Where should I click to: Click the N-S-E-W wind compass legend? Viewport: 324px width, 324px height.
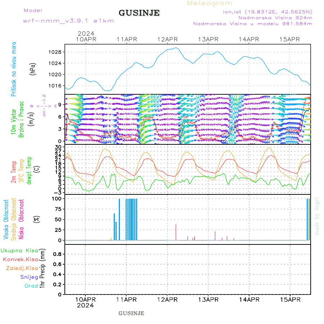[44, 106]
